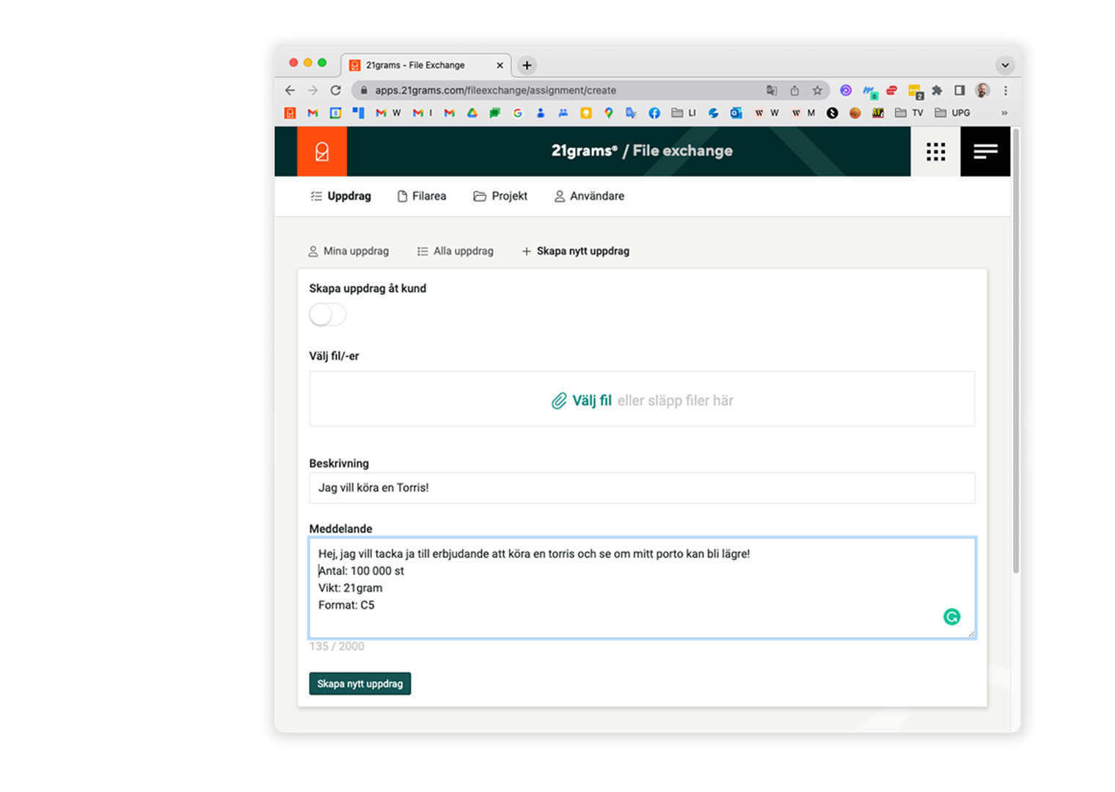Click the page vertical scrollbar
This screenshot has width=1115, height=792.
(x=1015, y=352)
